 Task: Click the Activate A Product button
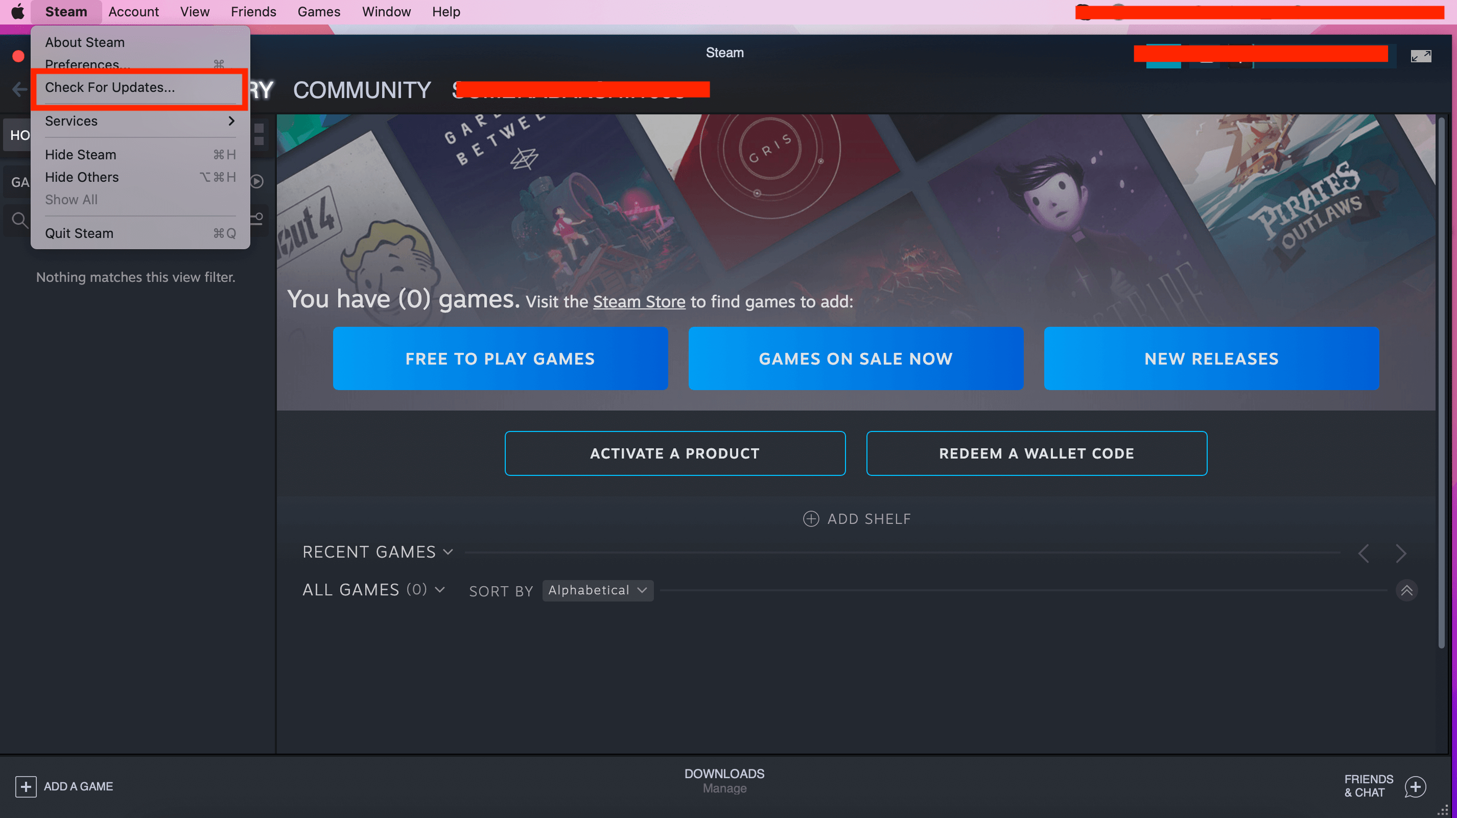(674, 453)
